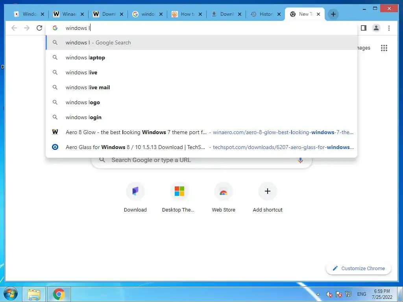Image resolution: width=403 pixels, height=302 pixels.
Task: Click the browser back arrow
Action: pyautogui.click(x=15, y=28)
